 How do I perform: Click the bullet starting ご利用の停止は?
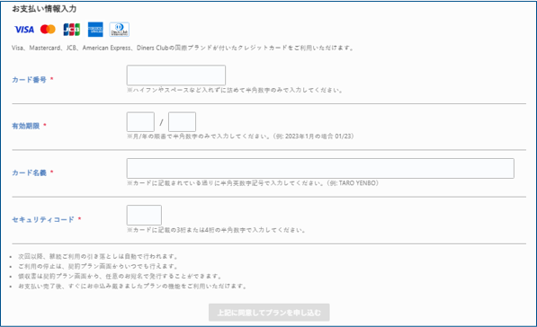(98, 266)
